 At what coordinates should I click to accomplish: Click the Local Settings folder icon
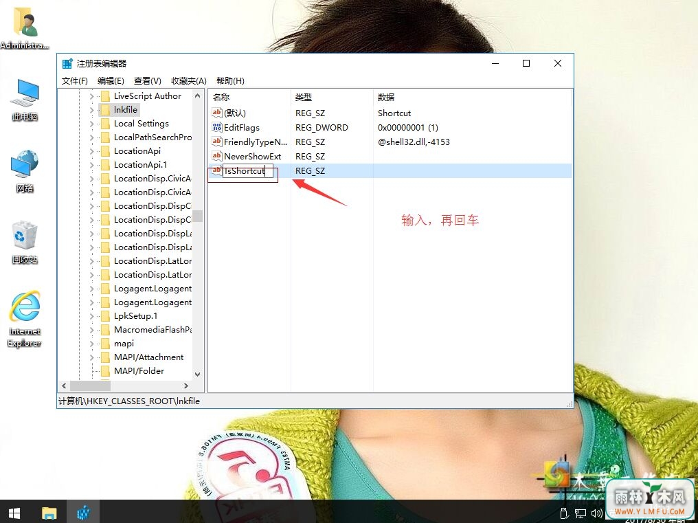click(105, 124)
